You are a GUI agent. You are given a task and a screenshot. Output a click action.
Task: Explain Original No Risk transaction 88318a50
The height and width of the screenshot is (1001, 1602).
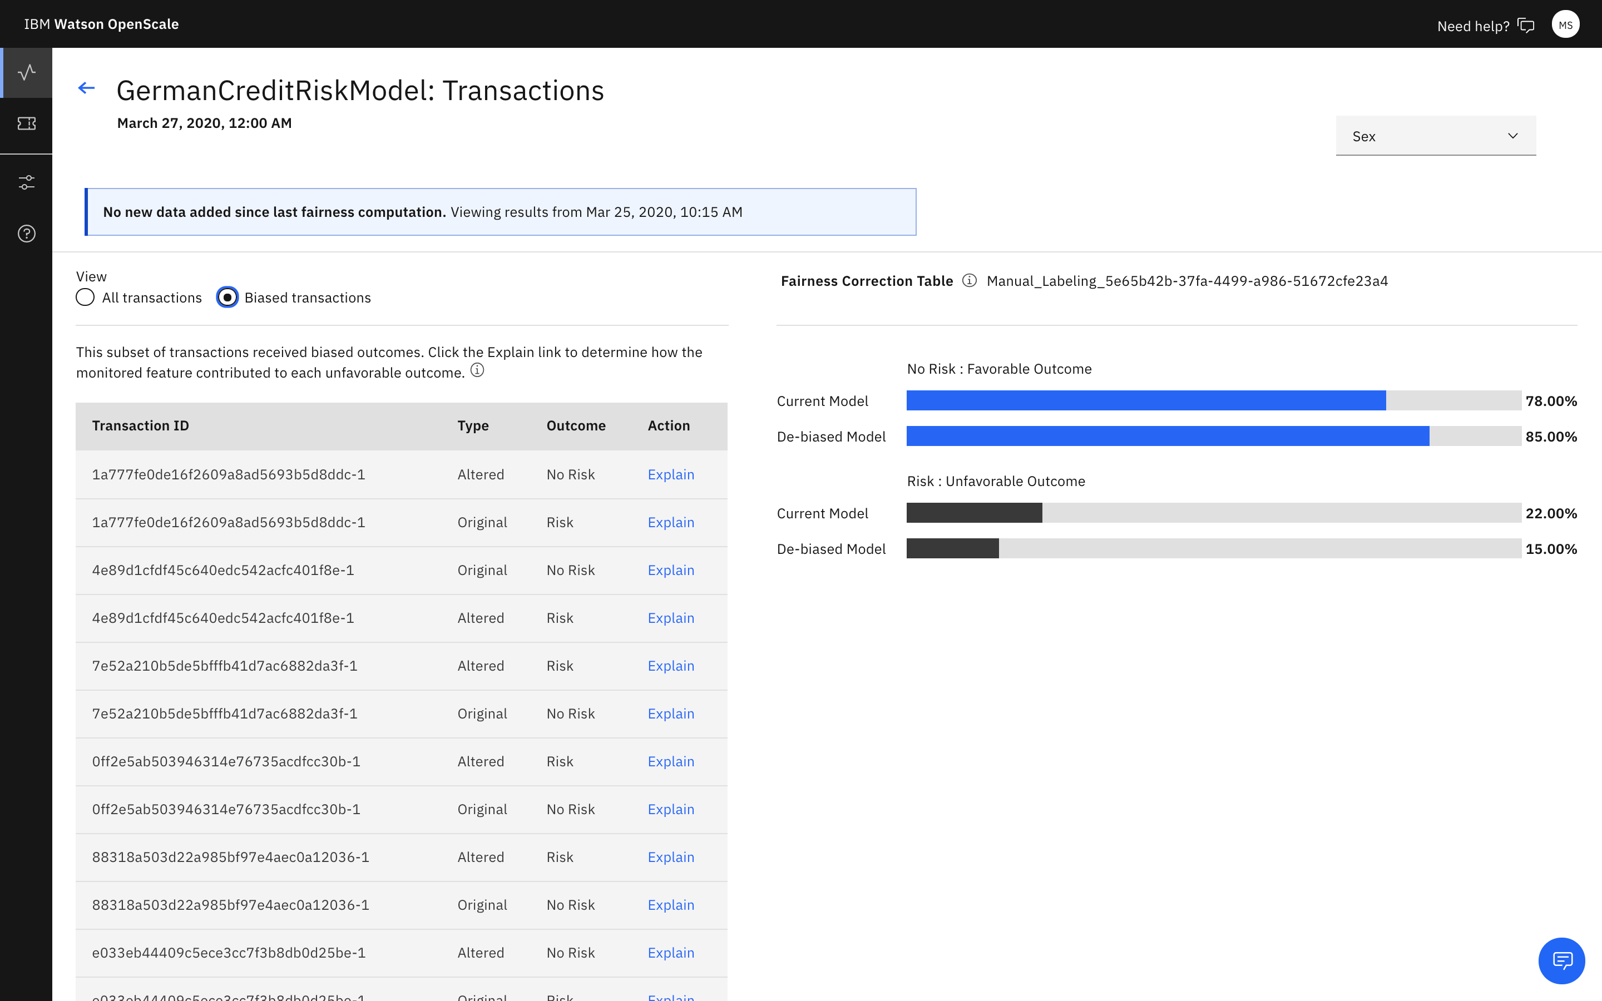pyautogui.click(x=671, y=905)
